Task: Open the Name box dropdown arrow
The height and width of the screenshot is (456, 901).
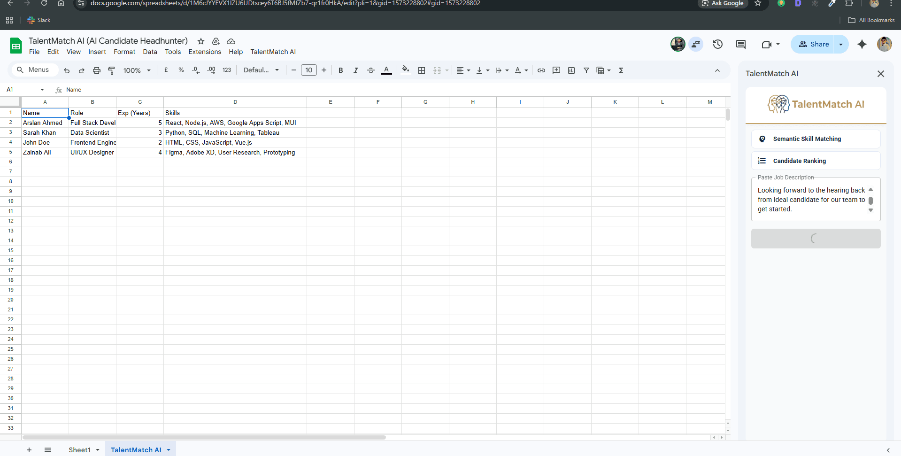Action: pyautogui.click(x=42, y=90)
